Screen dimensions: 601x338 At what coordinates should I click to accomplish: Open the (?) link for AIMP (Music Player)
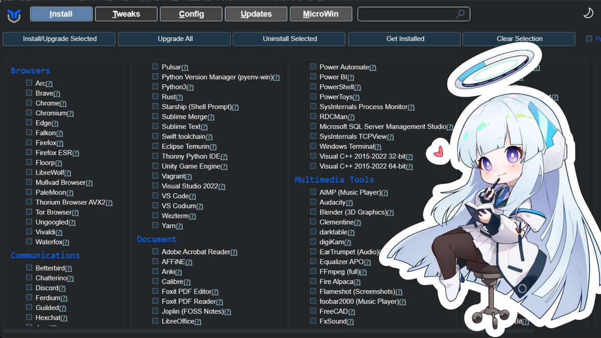coord(385,193)
